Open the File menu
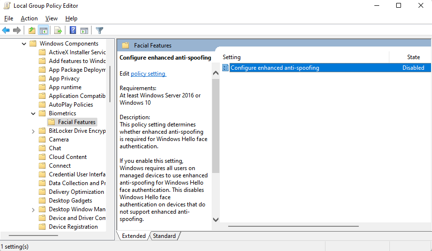This screenshot has width=432, height=251. 9,18
